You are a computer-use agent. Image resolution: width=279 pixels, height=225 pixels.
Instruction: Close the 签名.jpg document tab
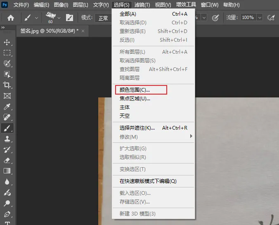tap(83, 31)
